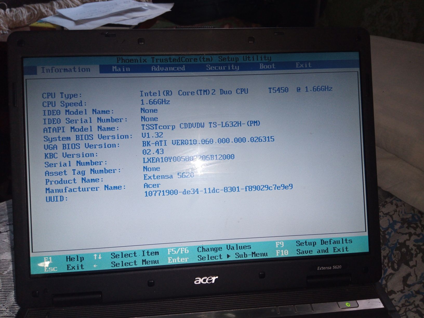The height and width of the screenshot is (318, 424).
Task: Open the Exit tab
Action: pos(303,65)
